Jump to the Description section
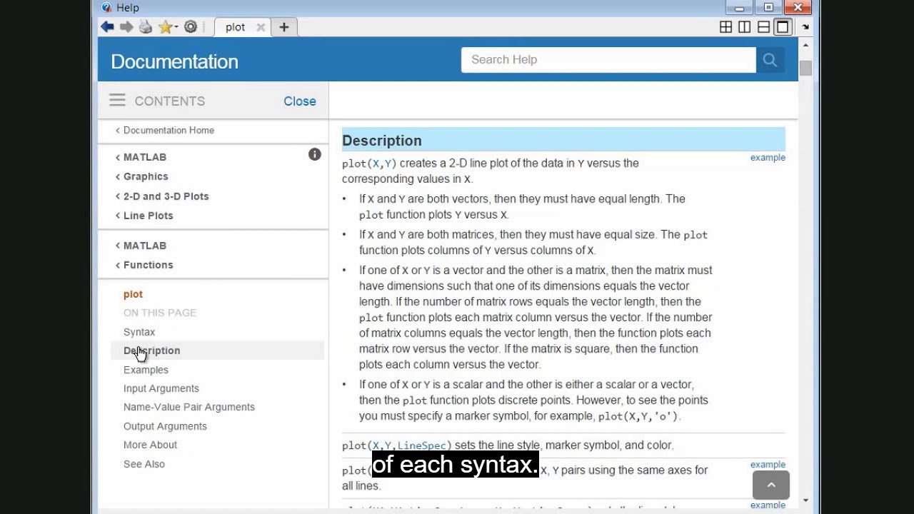Screen dimensions: 914x514 (151, 351)
